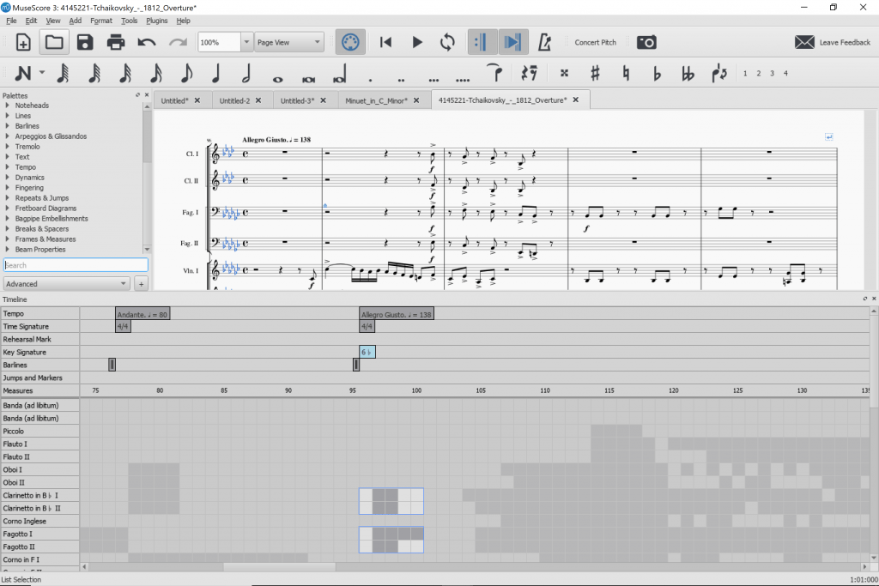The height and width of the screenshot is (586, 879).
Task: Select voice 1
Action: [745, 74]
